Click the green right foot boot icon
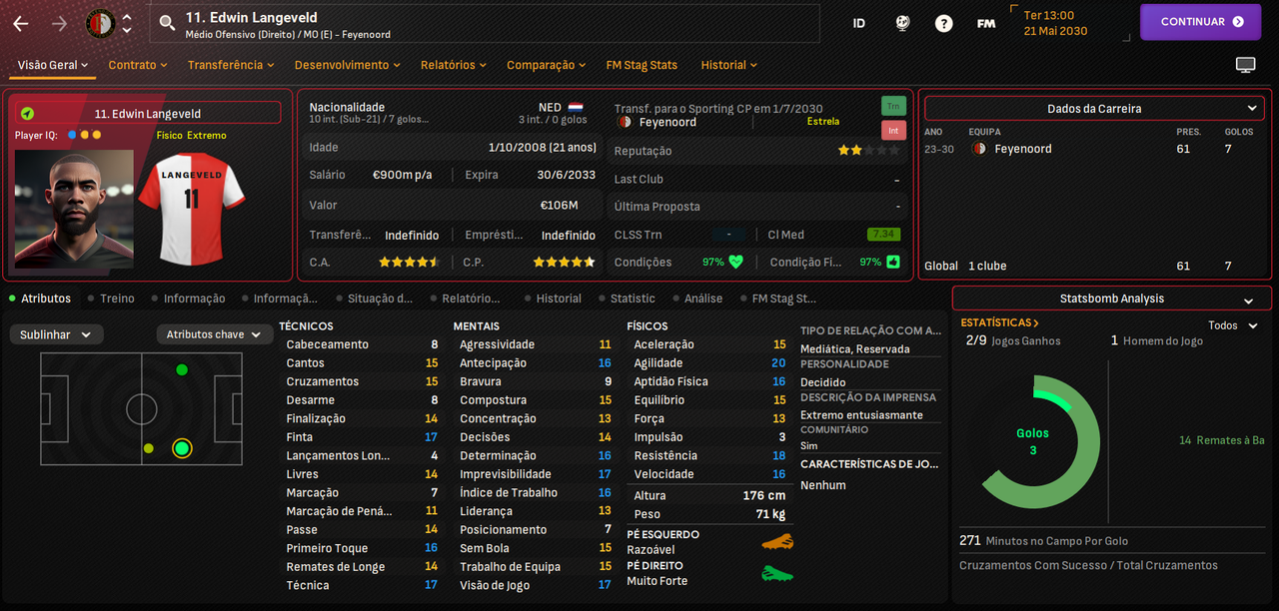Screen dimensions: 1279x611 (x=776, y=573)
